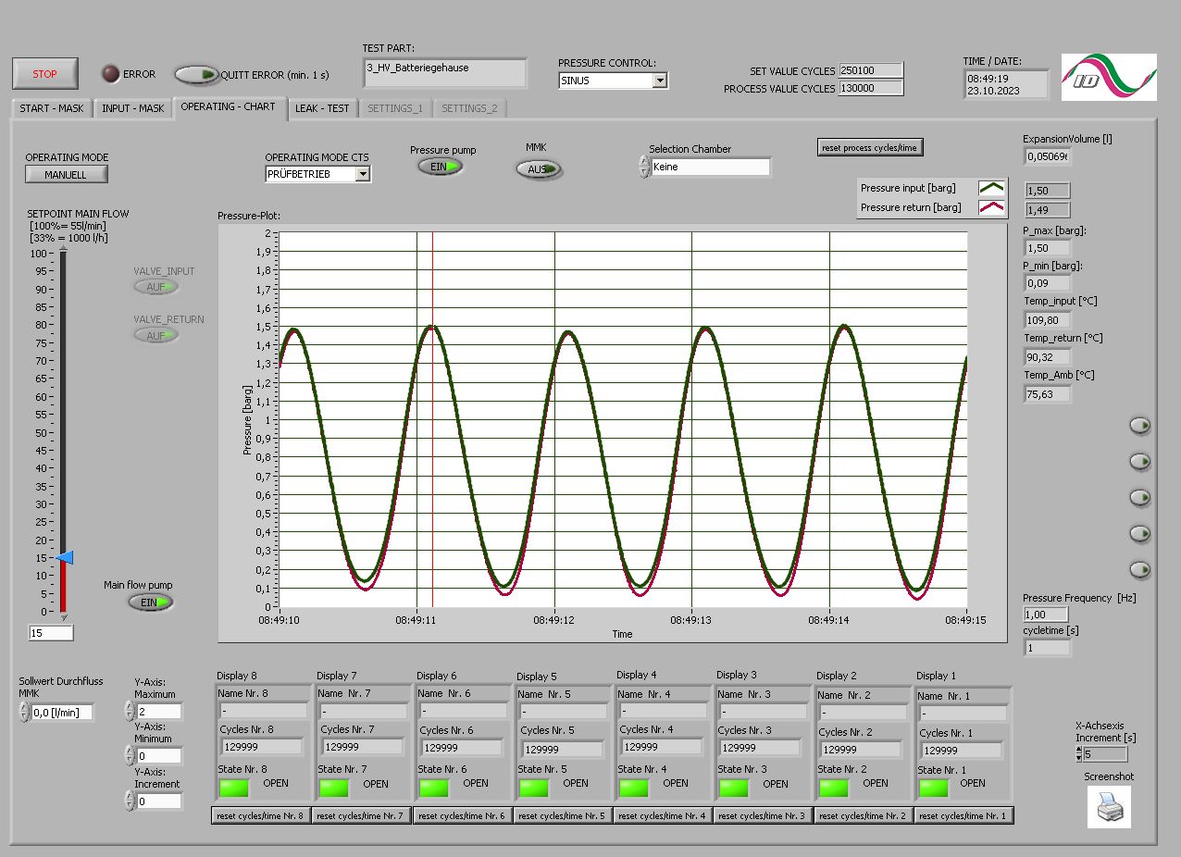Click the setpoint value field showing 15
Viewport: 1181px width, 857px height.
tap(51, 633)
